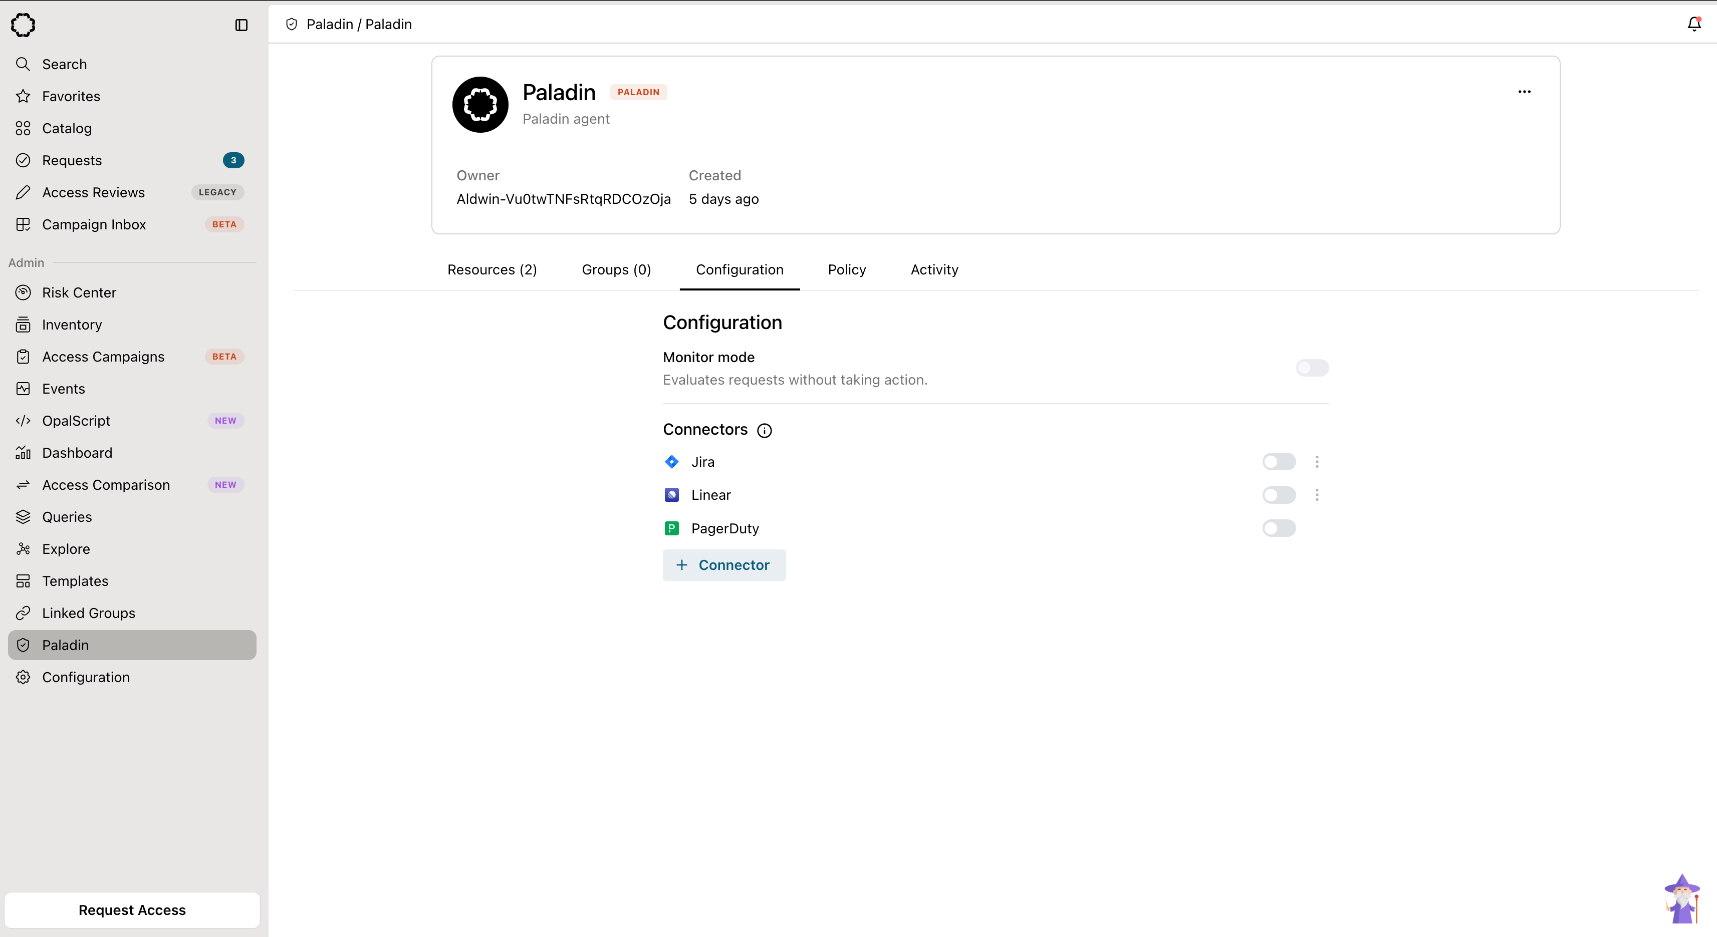Click the Requests count badge 3
The height and width of the screenshot is (937, 1717).
point(233,160)
